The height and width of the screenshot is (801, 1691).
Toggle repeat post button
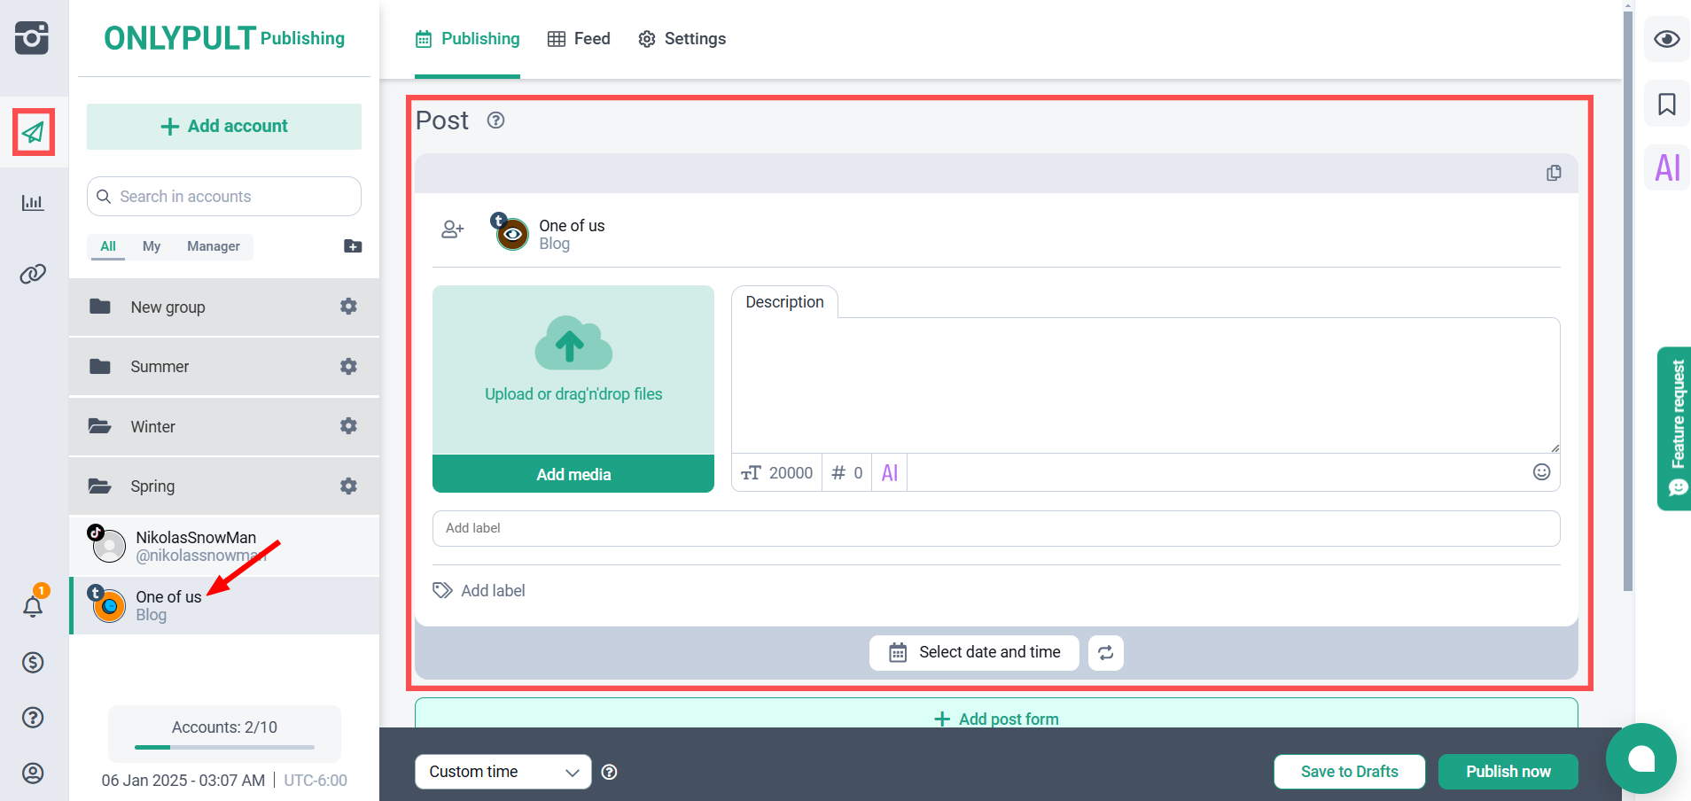[x=1105, y=653]
